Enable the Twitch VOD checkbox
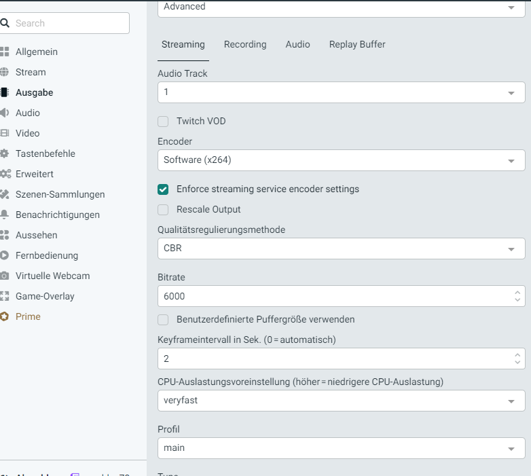 click(163, 122)
